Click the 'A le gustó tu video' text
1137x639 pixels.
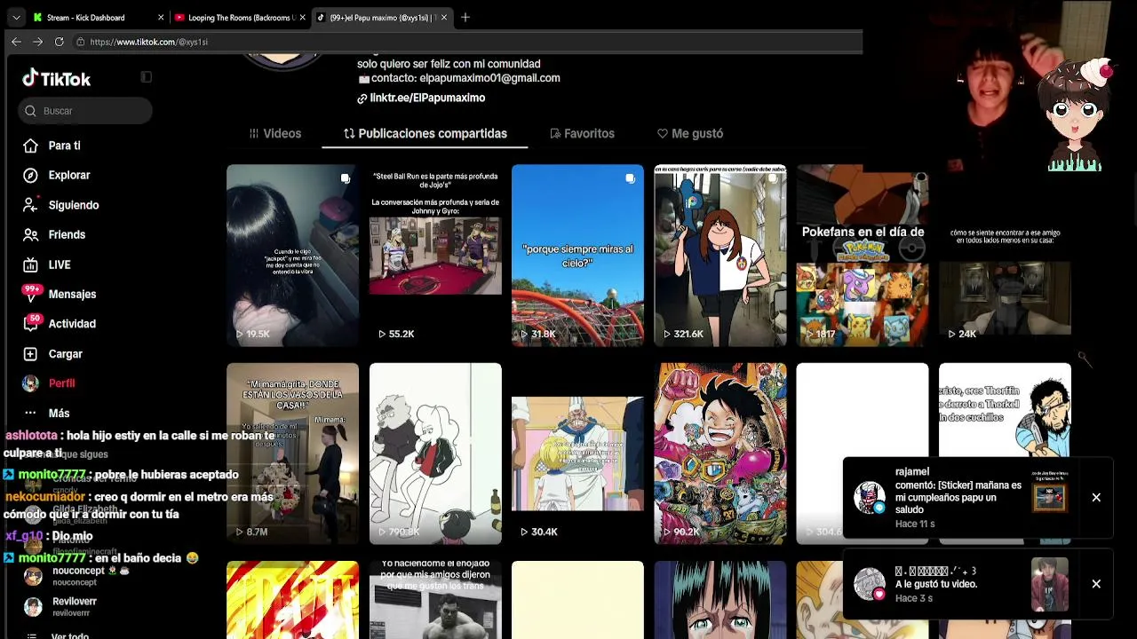click(x=936, y=584)
